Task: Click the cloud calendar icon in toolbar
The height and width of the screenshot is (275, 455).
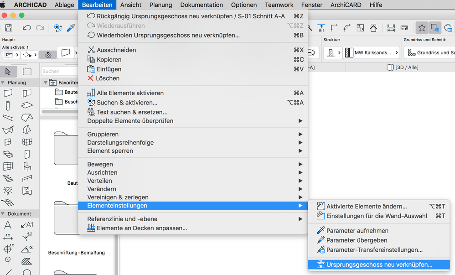Action: point(448,28)
